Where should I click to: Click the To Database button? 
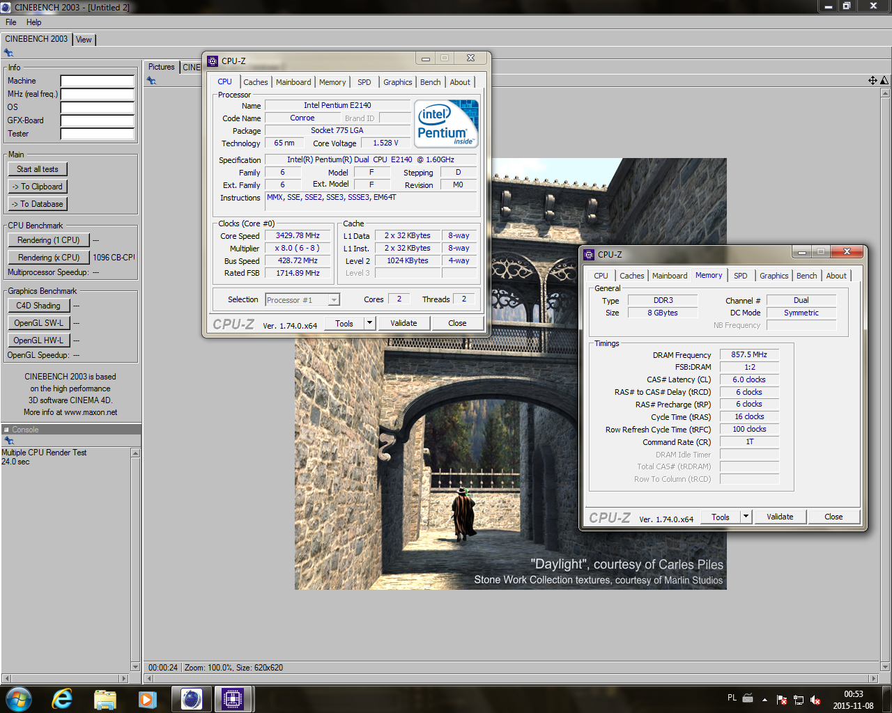click(38, 204)
